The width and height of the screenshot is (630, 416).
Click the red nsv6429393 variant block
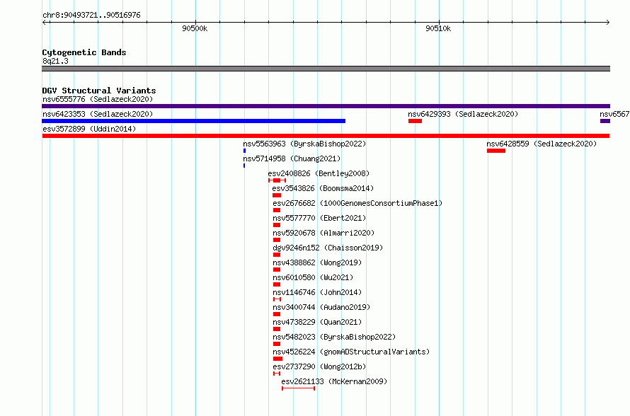click(x=415, y=121)
